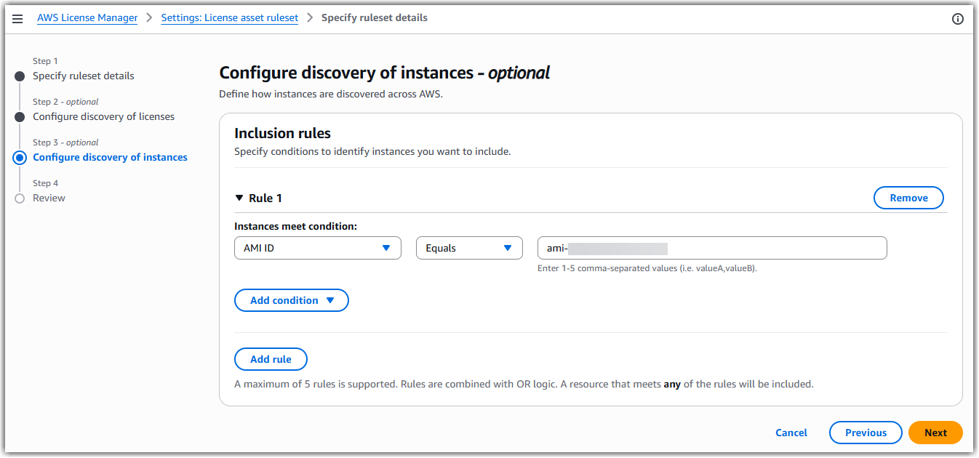
Task: Click the dropdown arrow on Equals selector
Action: 508,247
